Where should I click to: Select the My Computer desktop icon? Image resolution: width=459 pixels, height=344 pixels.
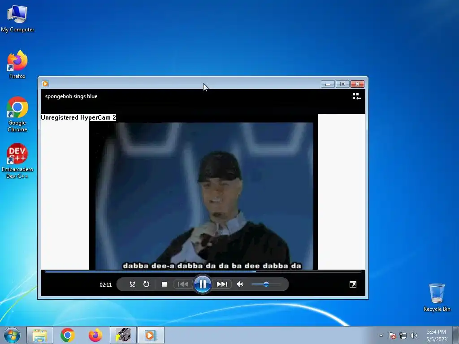click(x=17, y=18)
